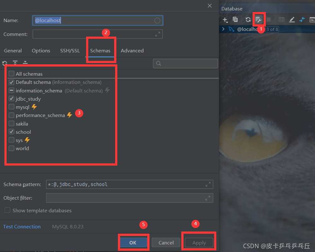Image resolution: width=315 pixels, height=252 pixels.
Task: Uncheck the school schema checkbox
Action: pyautogui.click(x=11, y=132)
